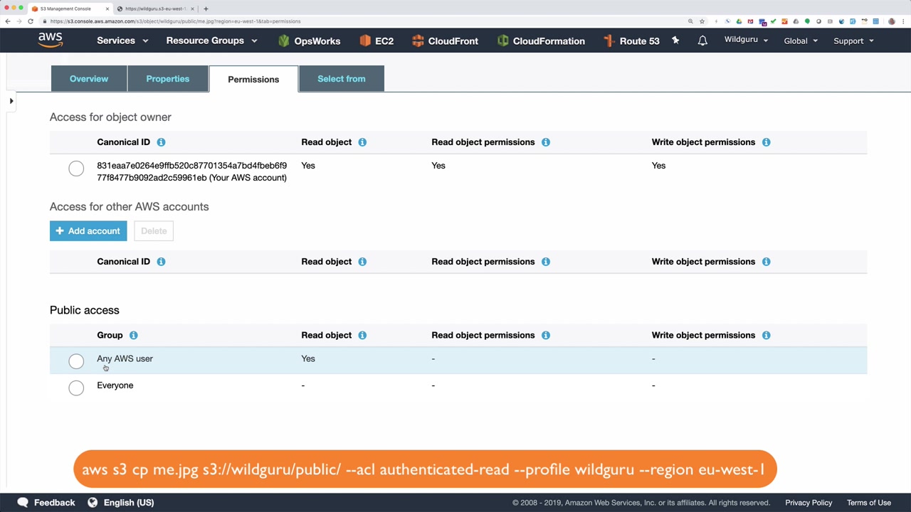Screen dimensions: 911x512
Task: Switch to the wildguru.s3-eu-west browser tab
Action: click(155, 9)
